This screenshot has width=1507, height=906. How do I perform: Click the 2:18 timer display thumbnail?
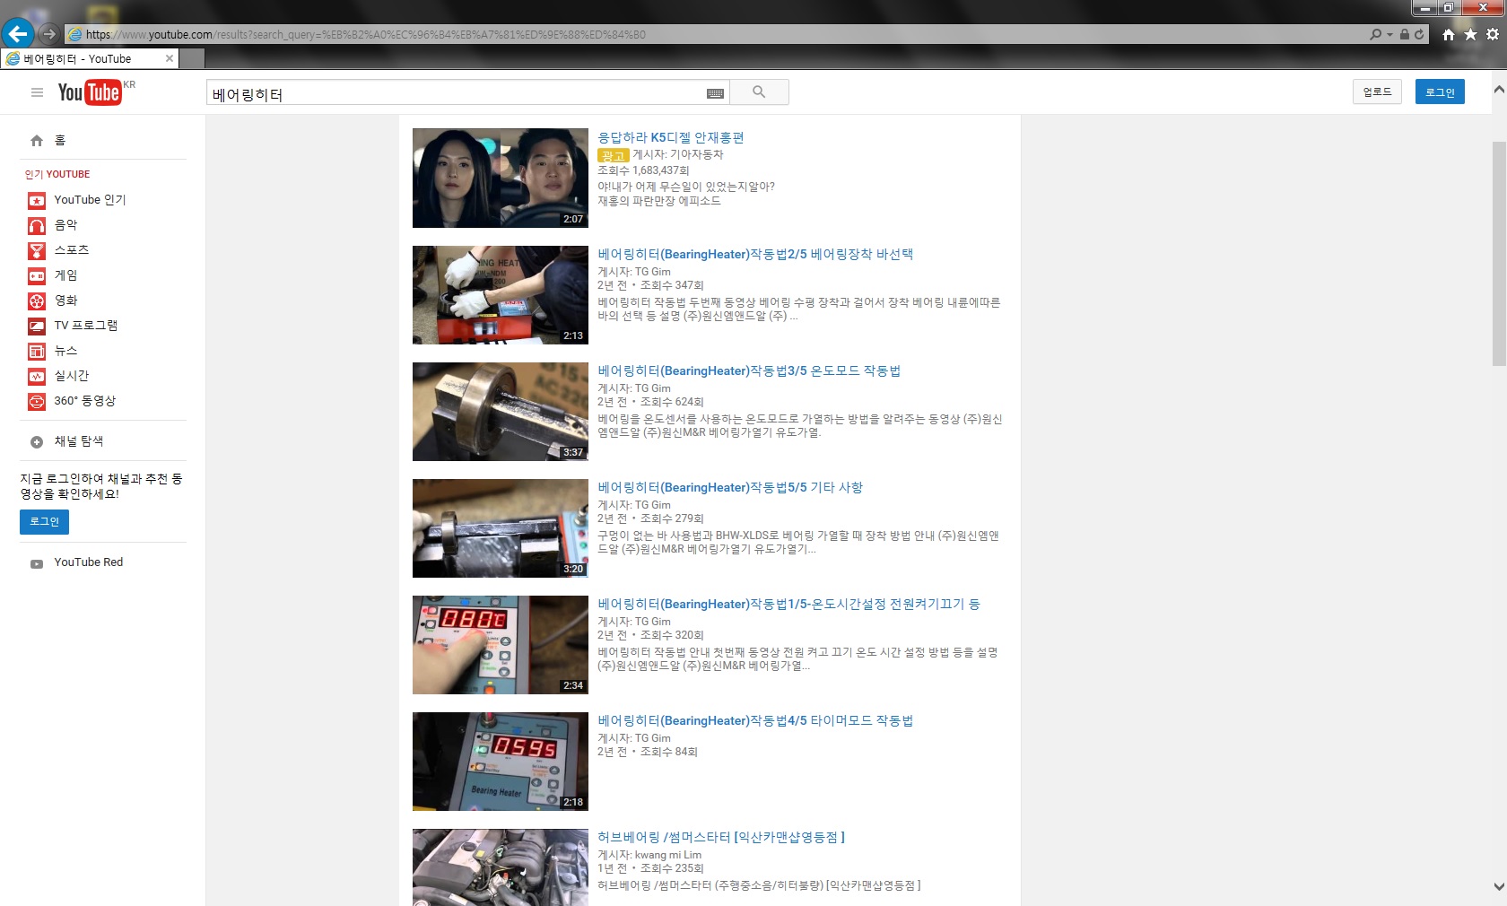coord(501,761)
